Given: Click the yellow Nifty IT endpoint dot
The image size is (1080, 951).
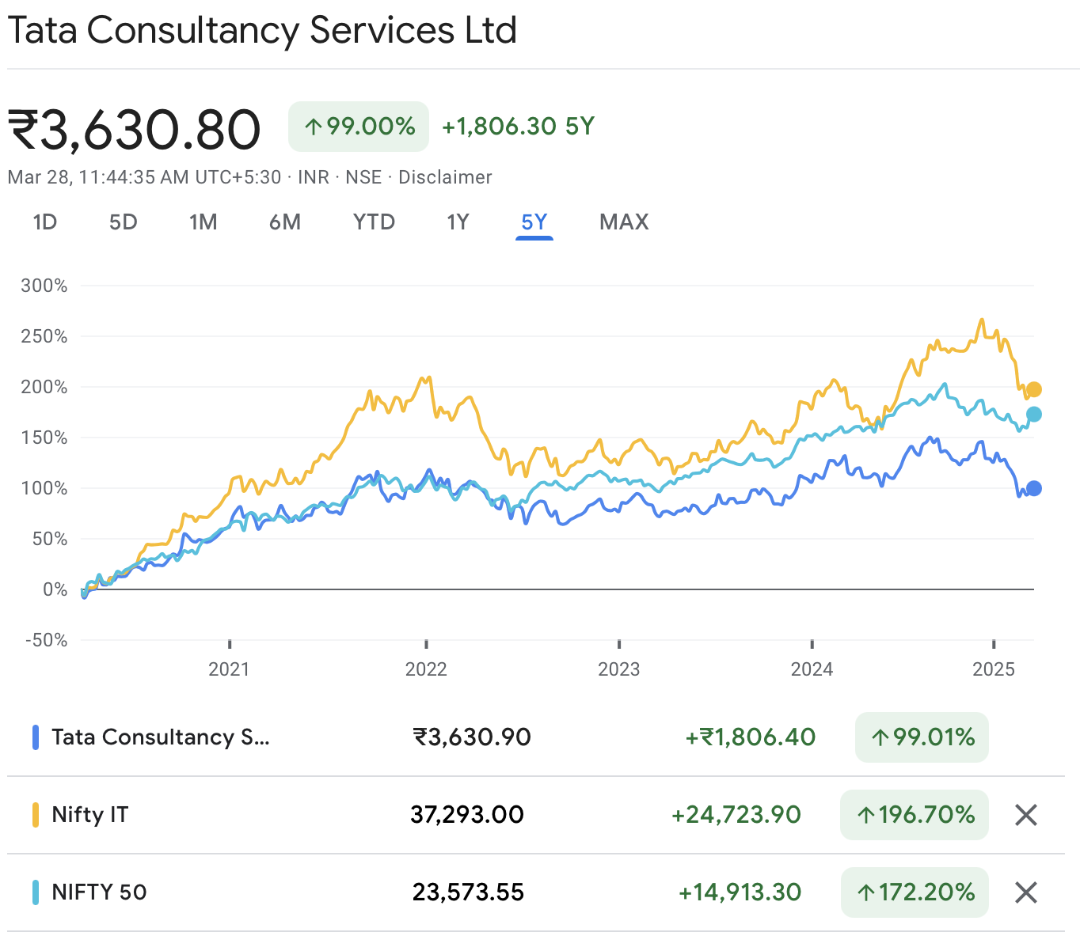Looking at the screenshot, I should pyautogui.click(x=1033, y=389).
